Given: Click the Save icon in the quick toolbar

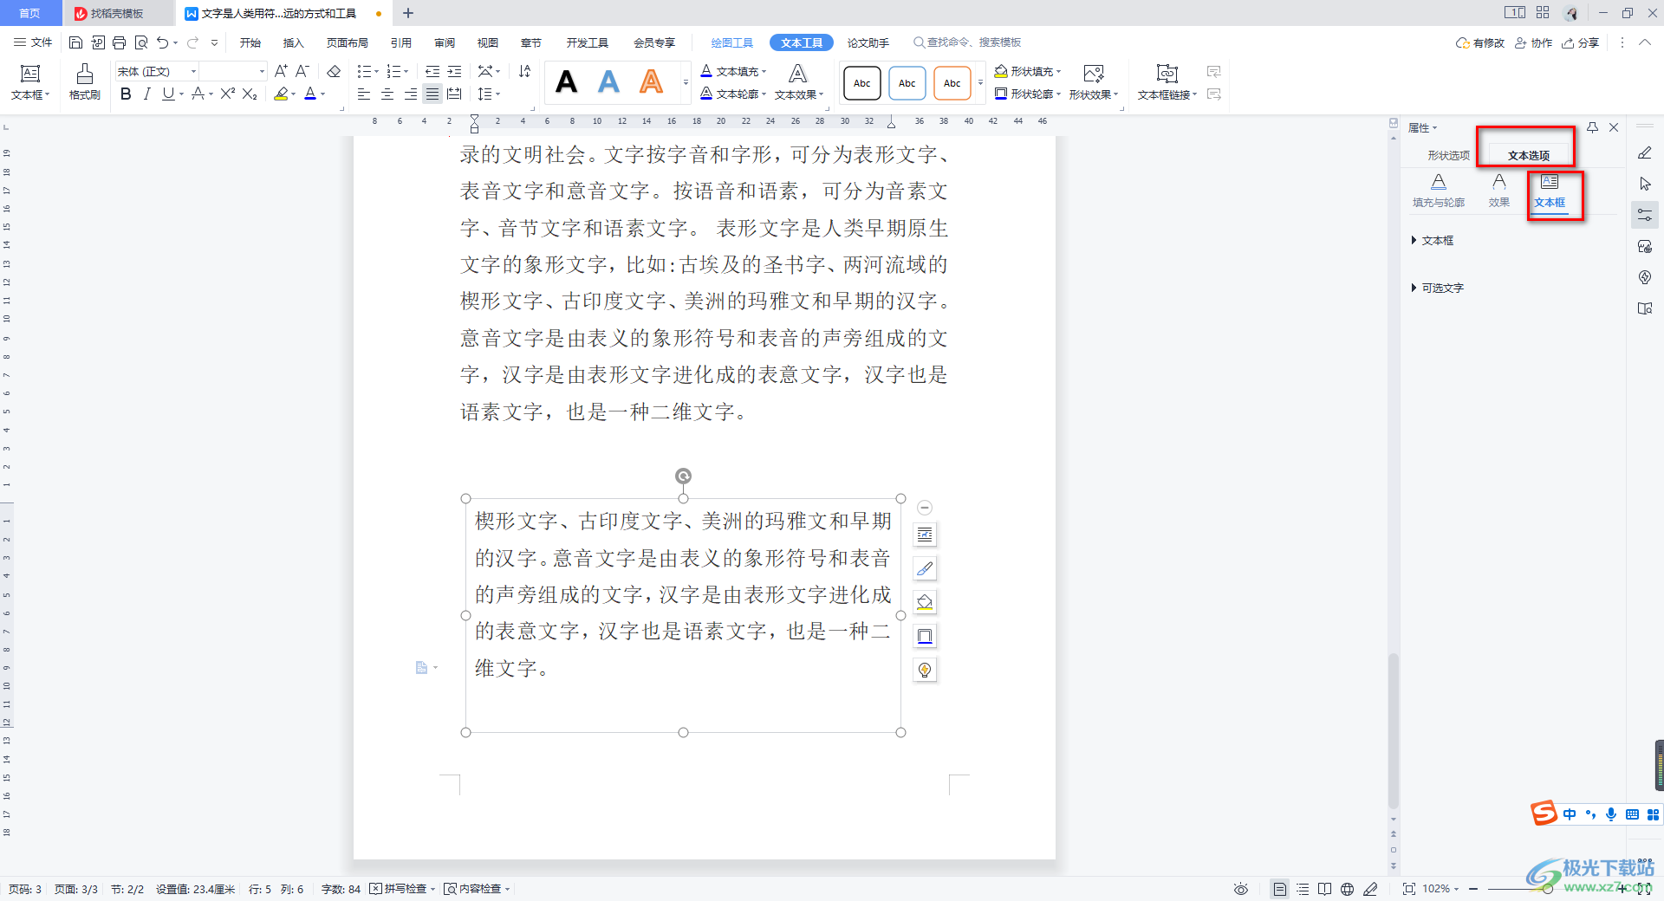Looking at the screenshot, I should pyautogui.click(x=75, y=42).
